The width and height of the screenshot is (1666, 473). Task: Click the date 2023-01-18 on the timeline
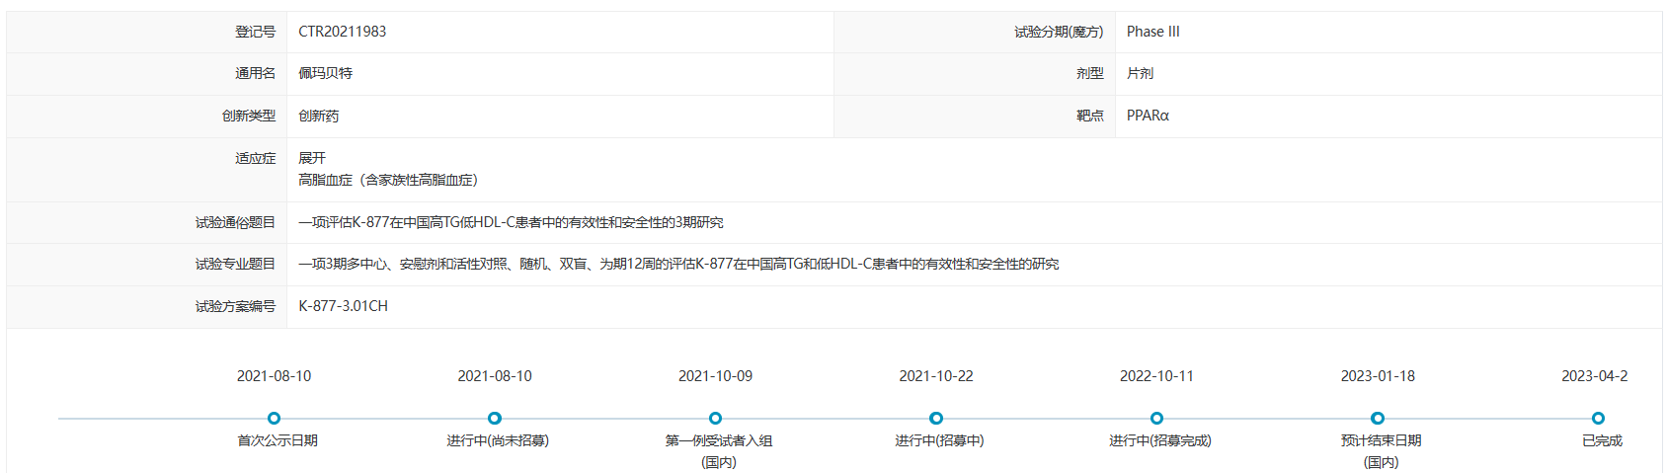[x=1378, y=376]
